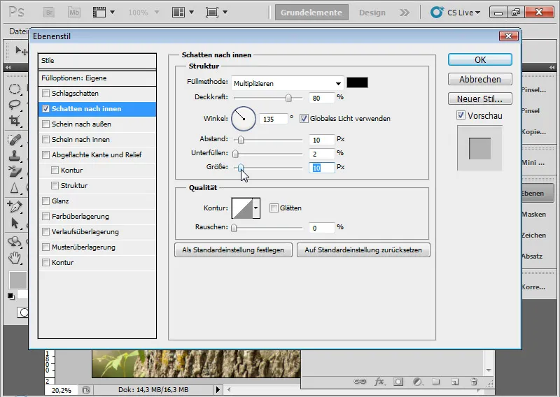560x397 pixels.
Task: Click the Photoshop Ps logo
Action: (16, 12)
